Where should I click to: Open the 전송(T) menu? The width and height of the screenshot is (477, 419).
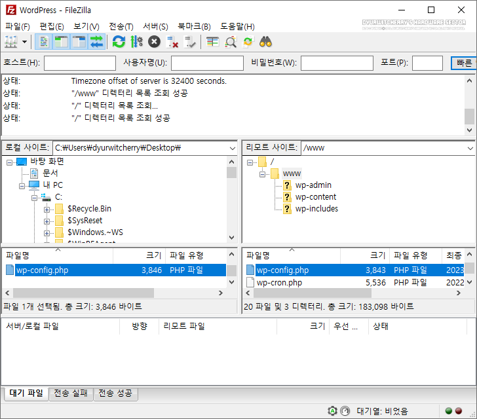pyautogui.click(x=121, y=26)
